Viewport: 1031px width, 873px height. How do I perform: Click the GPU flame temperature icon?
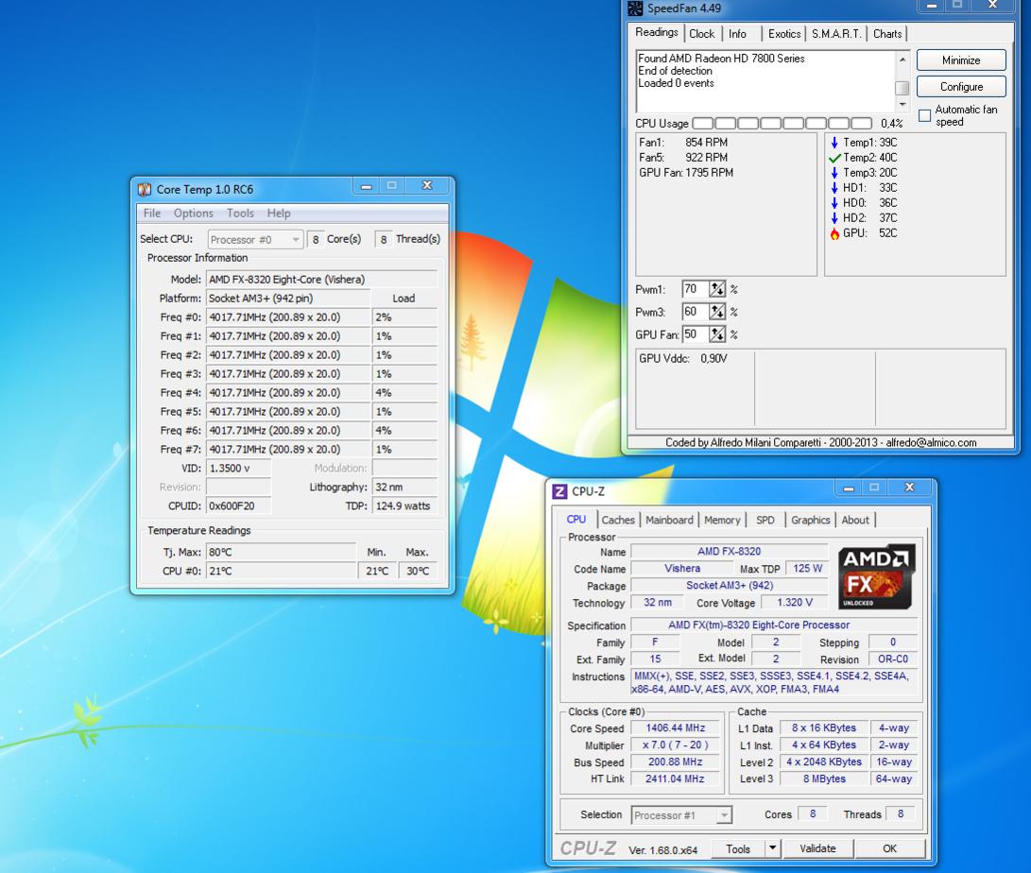pos(834,233)
